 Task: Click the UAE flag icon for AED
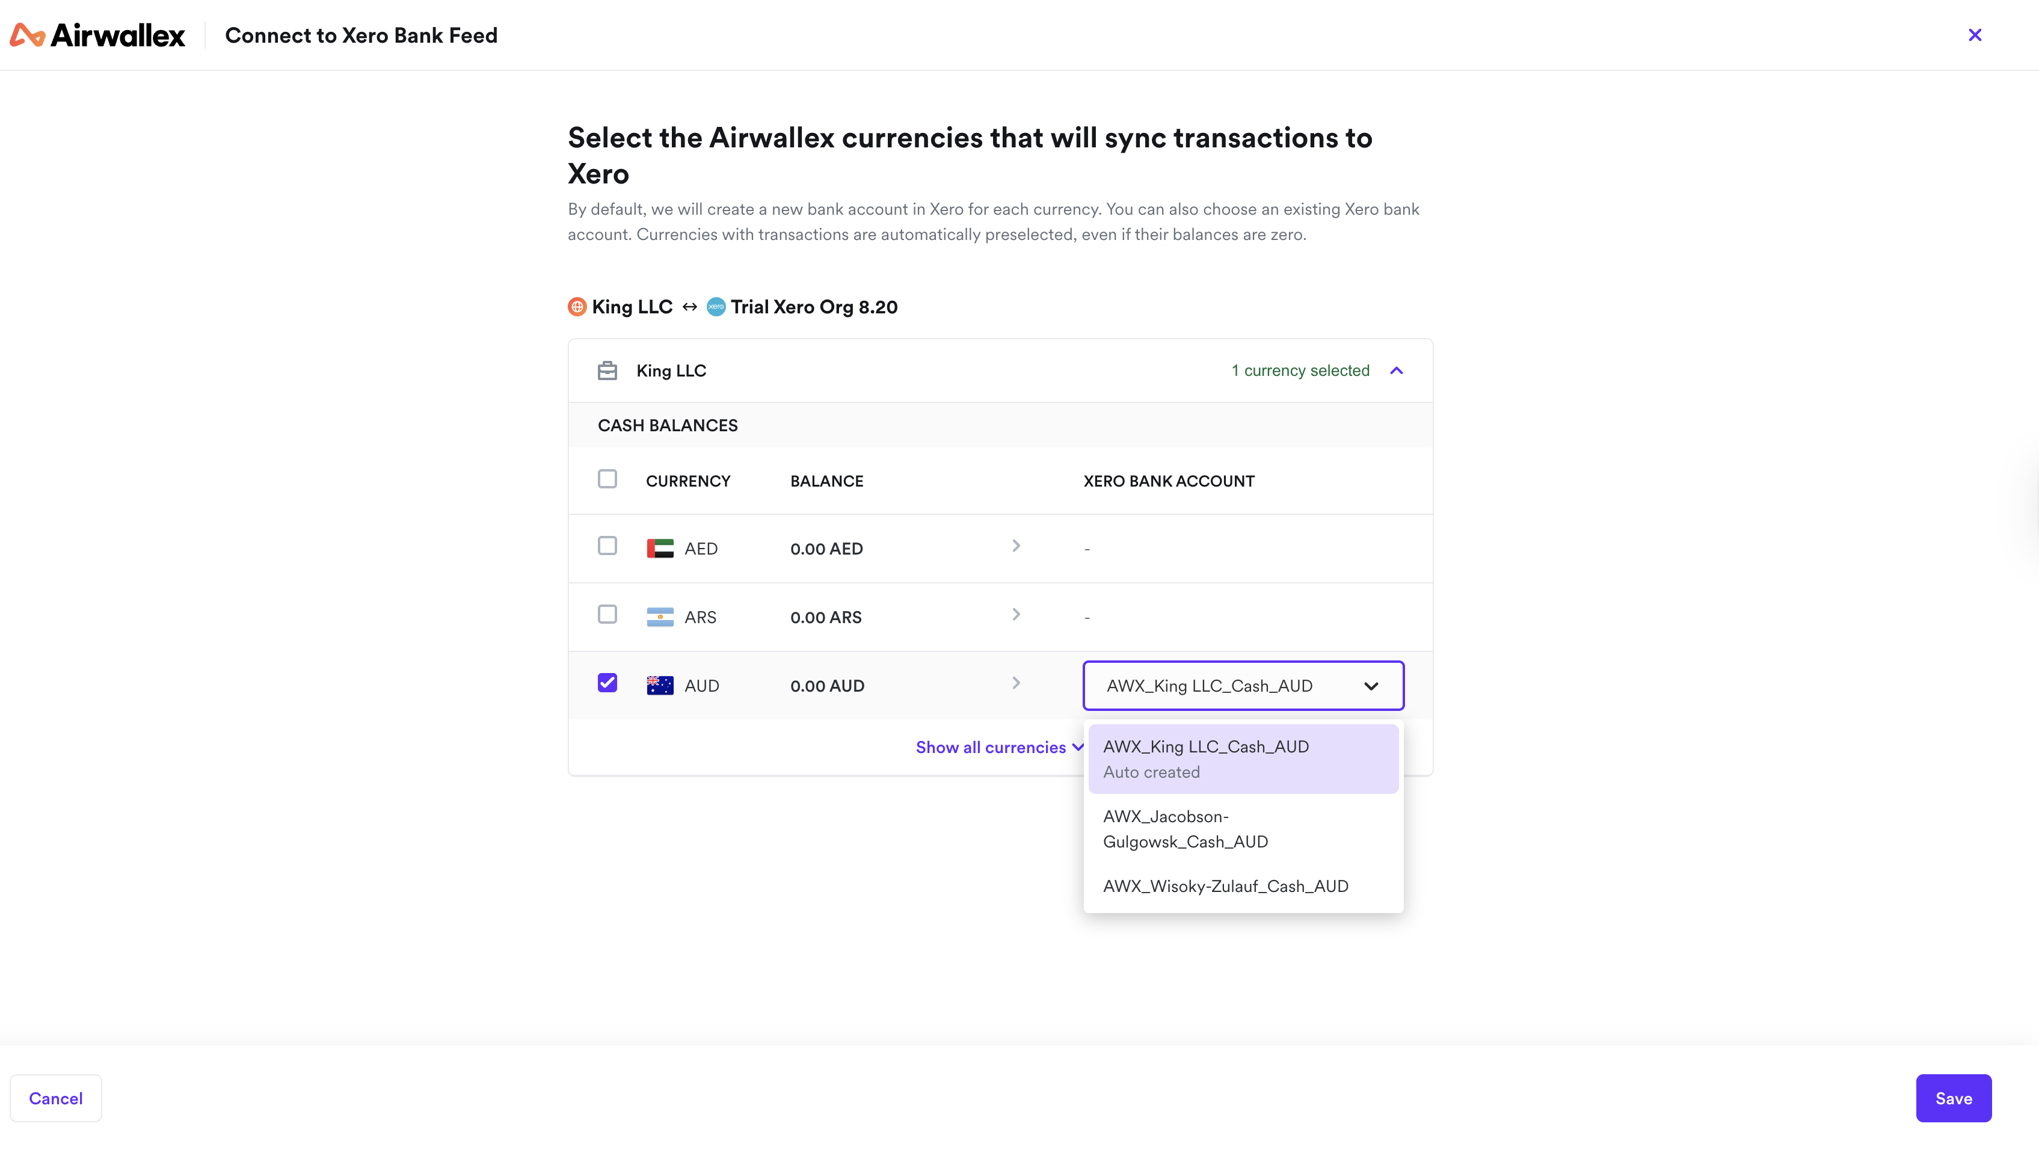tap(659, 549)
